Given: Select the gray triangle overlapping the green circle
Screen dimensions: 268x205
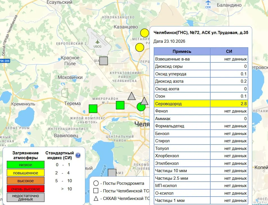Looking at the screenshot, I should point(144,101).
